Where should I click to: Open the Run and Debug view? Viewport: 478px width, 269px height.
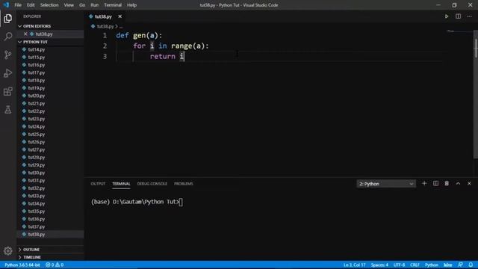coord(8,73)
